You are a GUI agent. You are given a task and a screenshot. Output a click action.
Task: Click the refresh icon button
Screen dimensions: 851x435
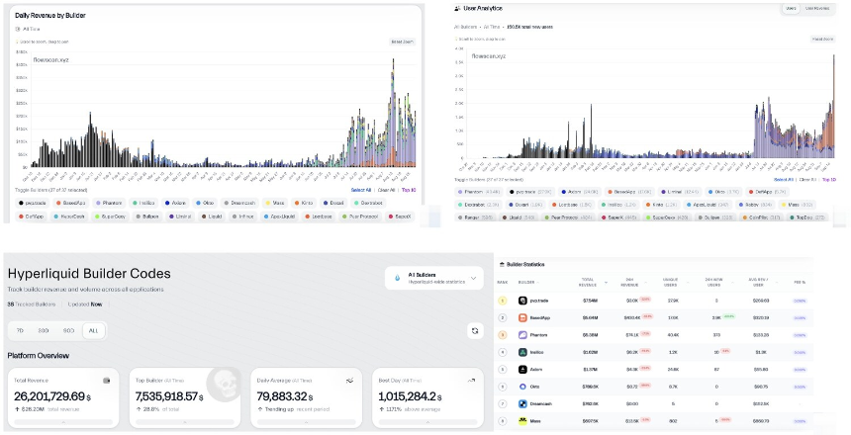click(475, 330)
